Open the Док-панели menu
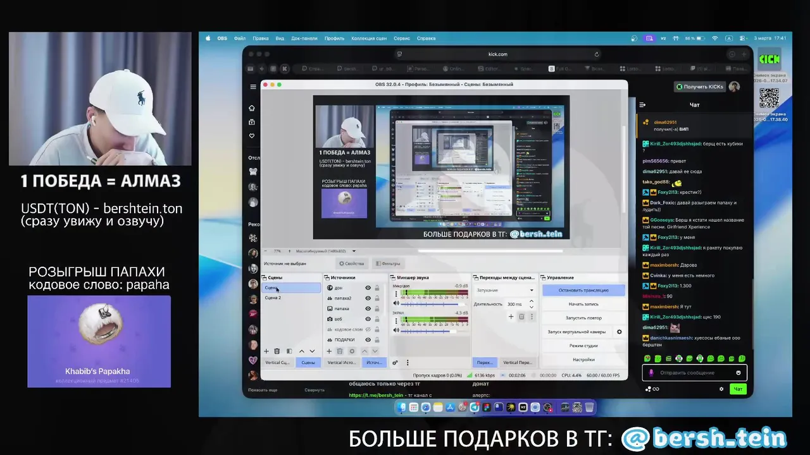The image size is (810, 455). tap(304, 39)
